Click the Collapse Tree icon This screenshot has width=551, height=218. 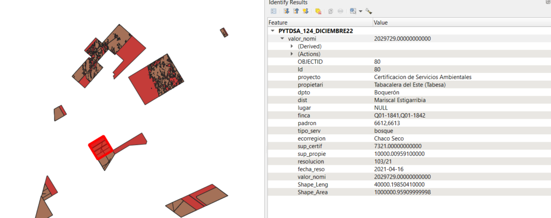point(296,11)
